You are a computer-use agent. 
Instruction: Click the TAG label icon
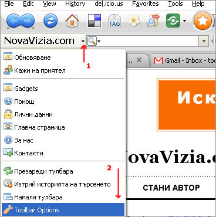click(x=114, y=21)
